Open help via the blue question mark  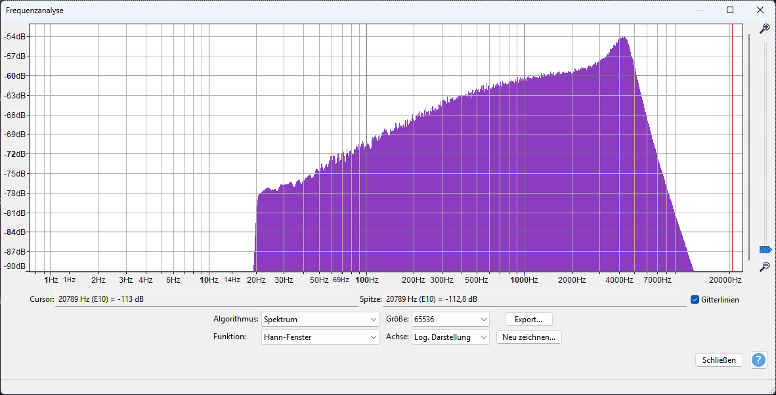(x=758, y=360)
